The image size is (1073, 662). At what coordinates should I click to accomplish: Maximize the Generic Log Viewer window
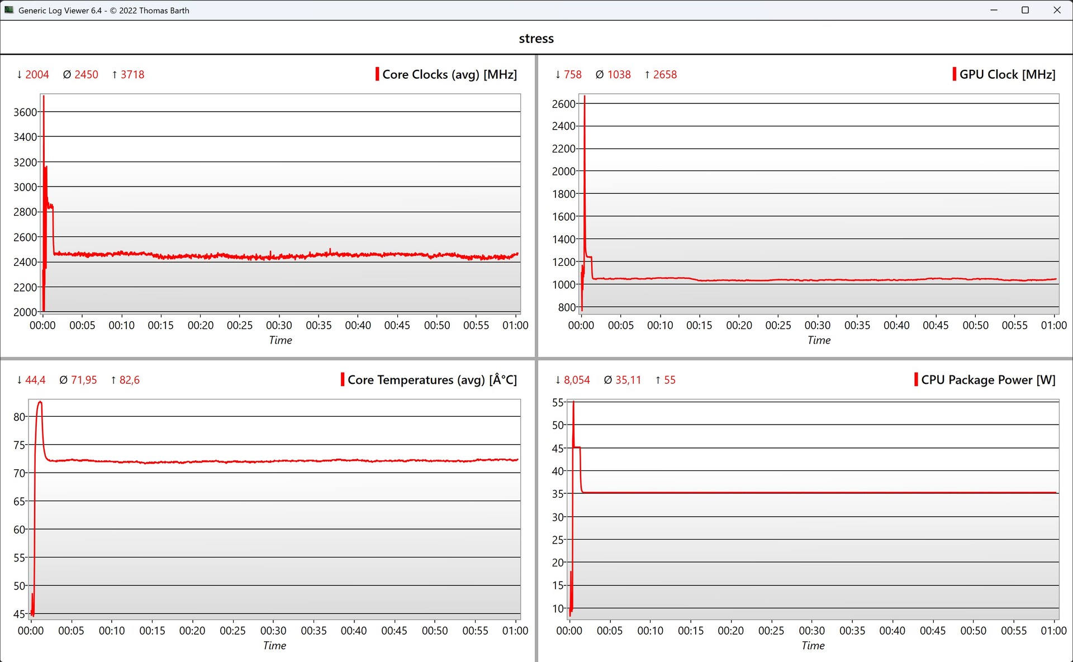pyautogui.click(x=1025, y=10)
